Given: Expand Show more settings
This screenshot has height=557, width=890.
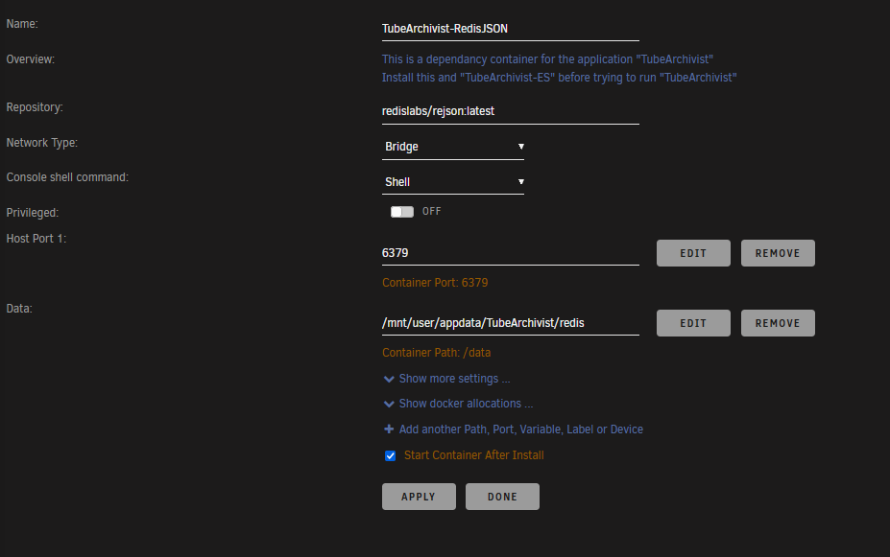Looking at the screenshot, I should coord(454,379).
